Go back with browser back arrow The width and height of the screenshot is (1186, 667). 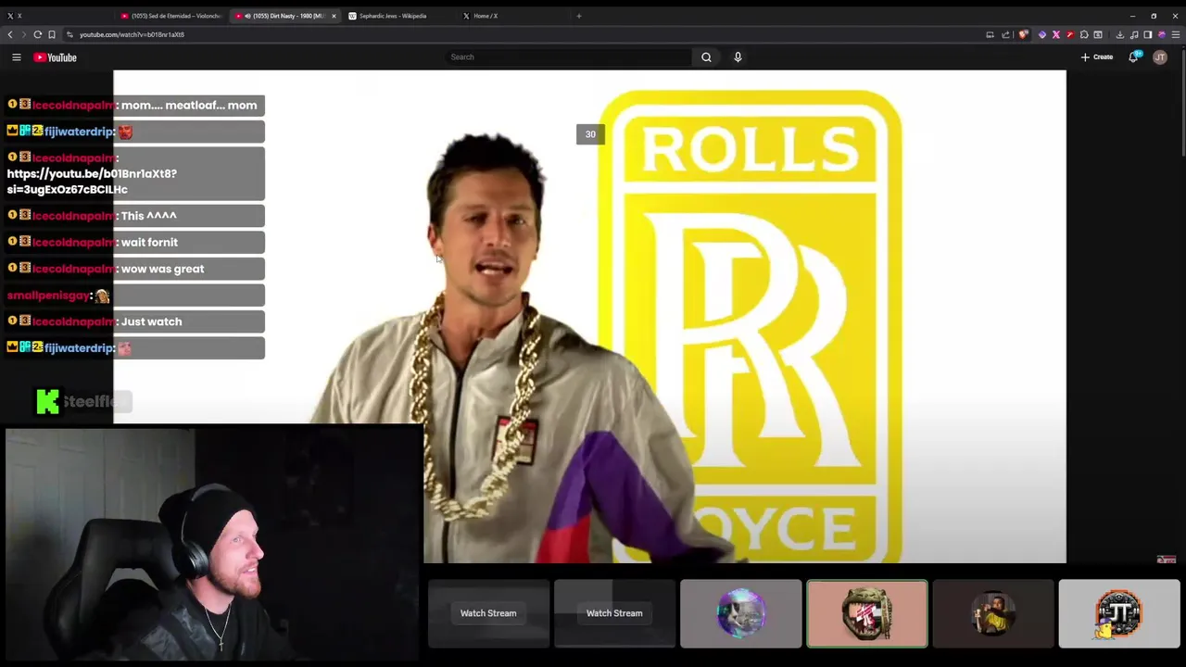click(x=10, y=34)
